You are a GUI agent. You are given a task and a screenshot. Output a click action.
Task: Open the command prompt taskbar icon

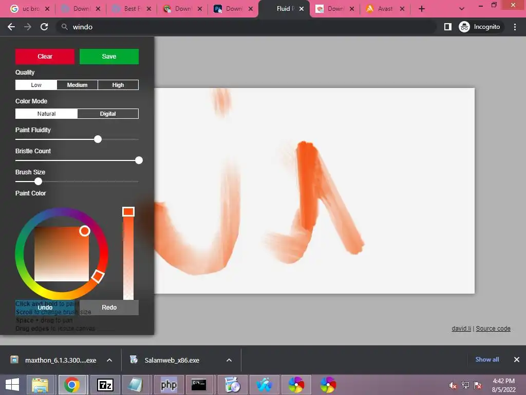coord(199,385)
